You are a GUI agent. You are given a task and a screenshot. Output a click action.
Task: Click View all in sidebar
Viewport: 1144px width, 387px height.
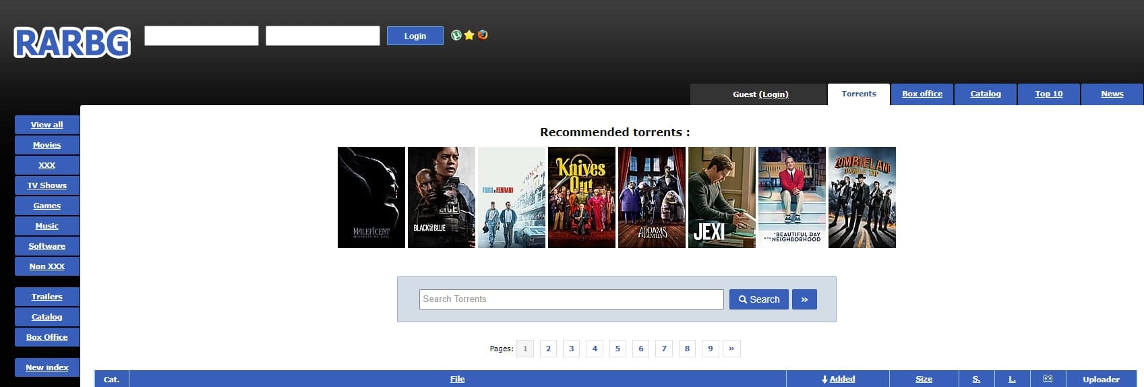pos(47,125)
